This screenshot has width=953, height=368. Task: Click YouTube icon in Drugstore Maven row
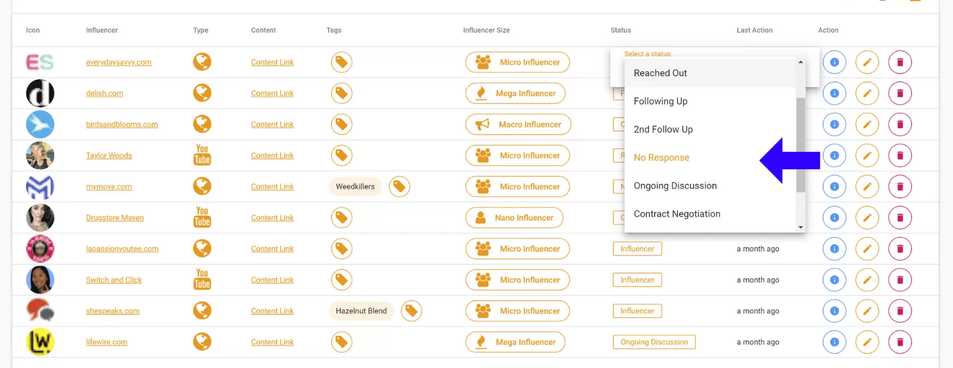pos(202,217)
